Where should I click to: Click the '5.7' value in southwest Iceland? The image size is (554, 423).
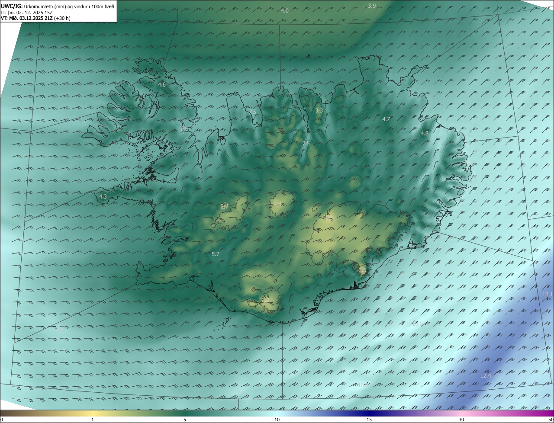coord(216,254)
